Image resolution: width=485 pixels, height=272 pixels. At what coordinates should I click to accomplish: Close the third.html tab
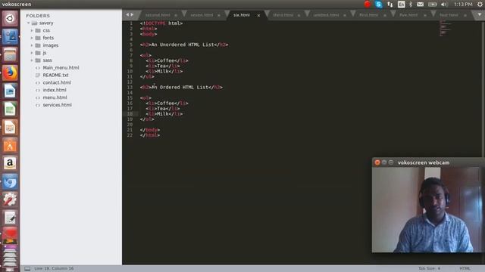click(299, 15)
